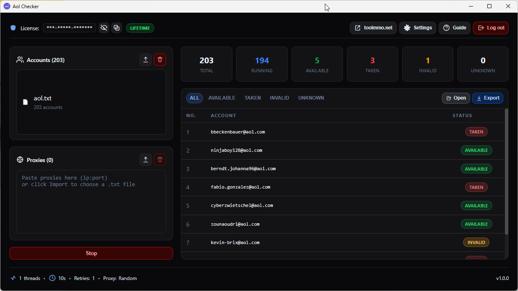Screen dimensions: 518x291
Task: Switch to the UNKNOWN results tab
Action: tap(311, 98)
